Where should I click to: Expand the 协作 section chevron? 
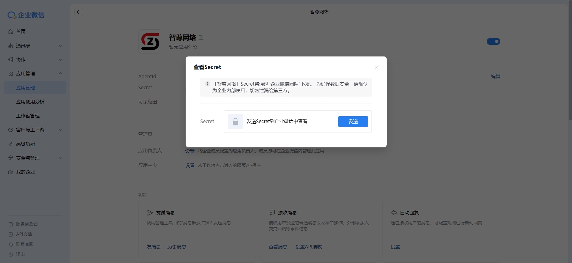(x=60, y=60)
